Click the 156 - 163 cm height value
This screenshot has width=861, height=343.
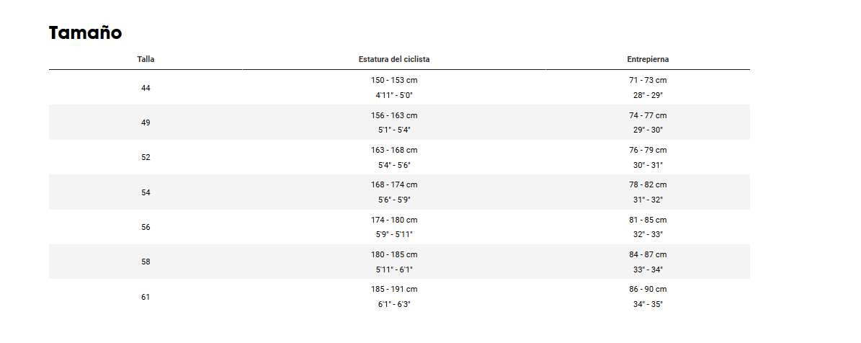click(x=393, y=115)
